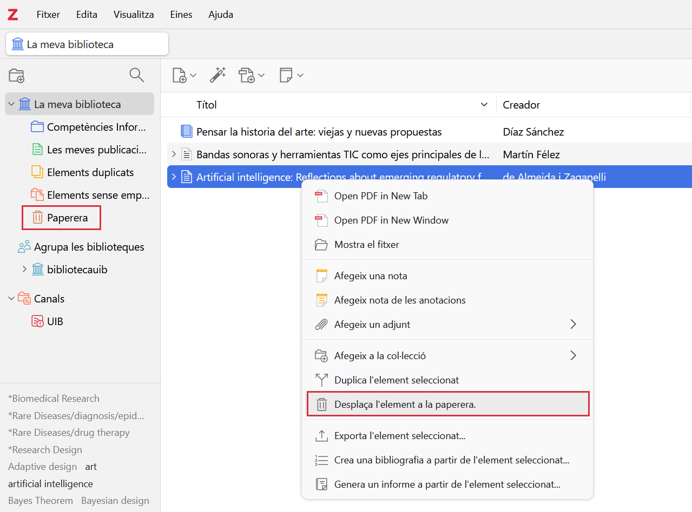Screen dimensions: 692x512
Task: Select Agrupa les biblioteques
Action: (81, 247)
